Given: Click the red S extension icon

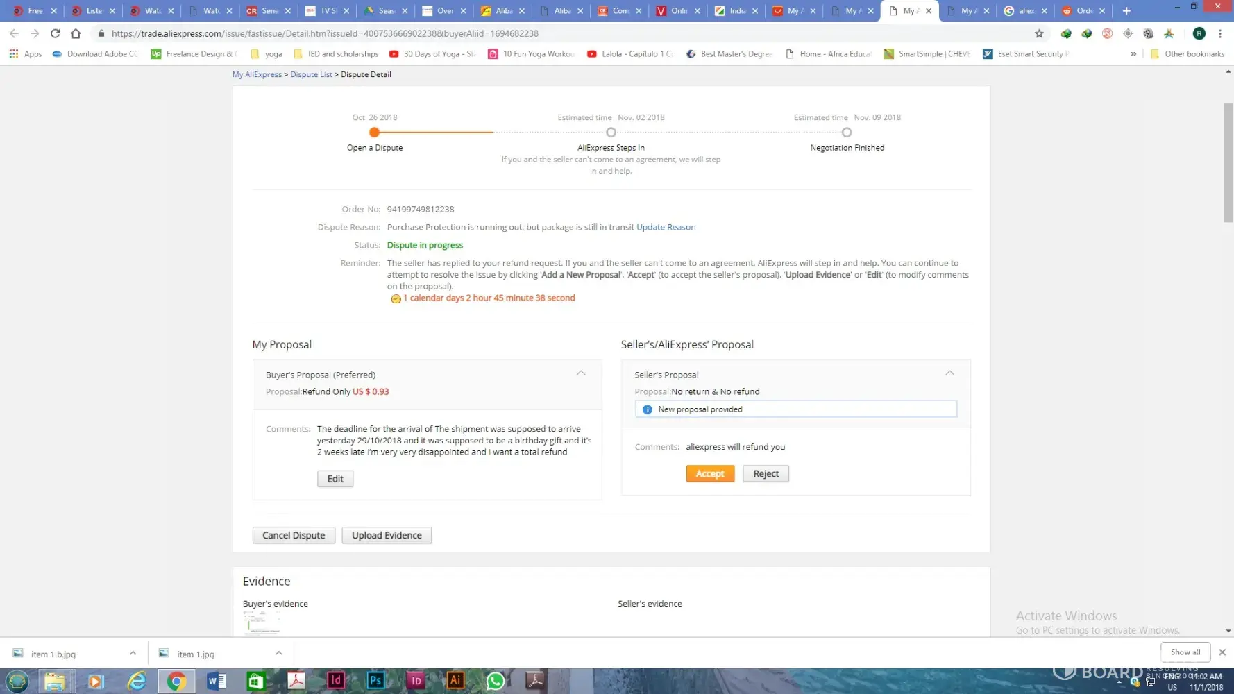Looking at the screenshot, I should tap(1107, 33).
